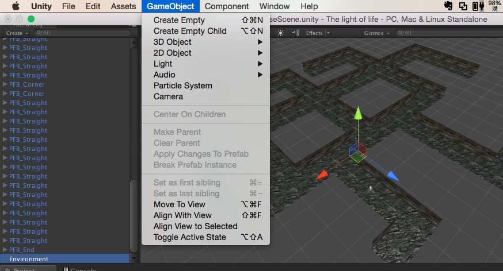Click the transform gizmo center cube
This screenshot has width=503, height=271.
(357, 152)
